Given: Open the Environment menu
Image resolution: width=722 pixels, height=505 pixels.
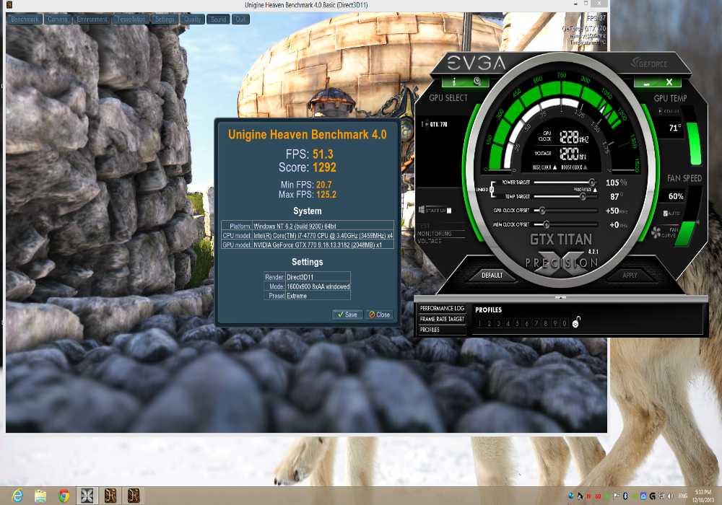Looking at the screenshot, I should (x=92, y=19).
